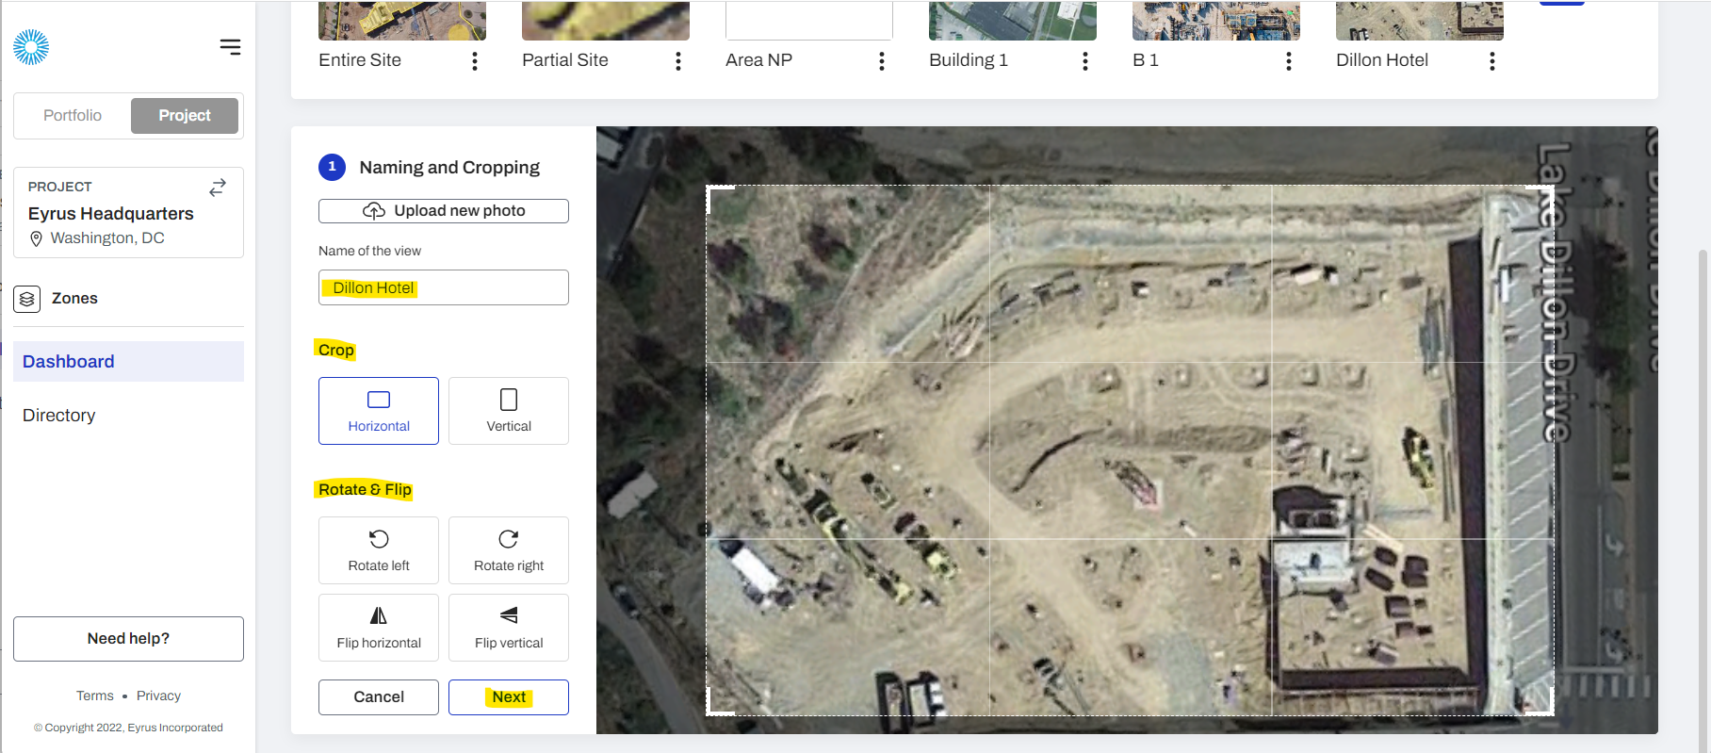Switch project using the swap arrows icon
Viewport: 1711px width, 753px height.
(x=218, y=188)
